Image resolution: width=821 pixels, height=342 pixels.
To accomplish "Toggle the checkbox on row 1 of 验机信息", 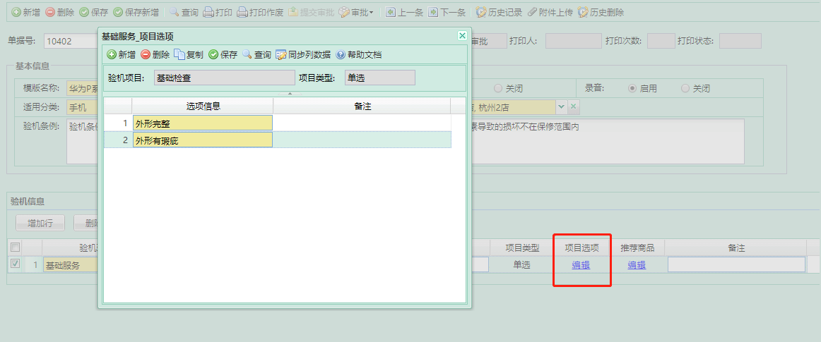I will coord(15,264).
